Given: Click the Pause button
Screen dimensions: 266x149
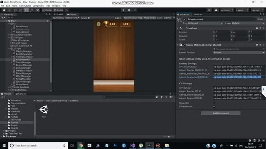Looking at the screenshot, I should pos(129,10).
